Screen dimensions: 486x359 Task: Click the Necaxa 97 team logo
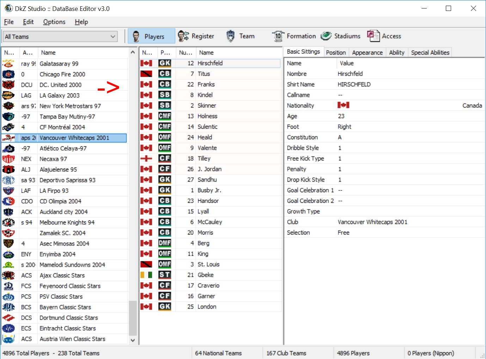(8, 159)
